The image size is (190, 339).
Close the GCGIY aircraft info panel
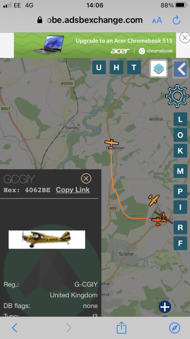click(86, 178)
